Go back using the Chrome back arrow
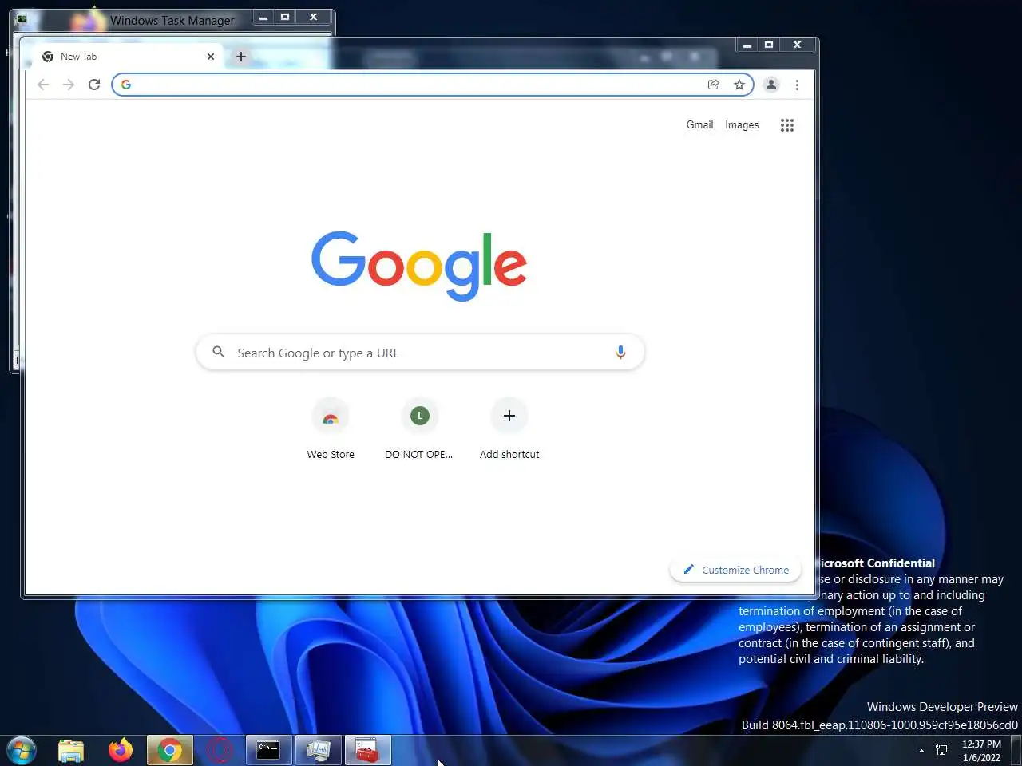The image size is (1022, 766). coord(43,85)
